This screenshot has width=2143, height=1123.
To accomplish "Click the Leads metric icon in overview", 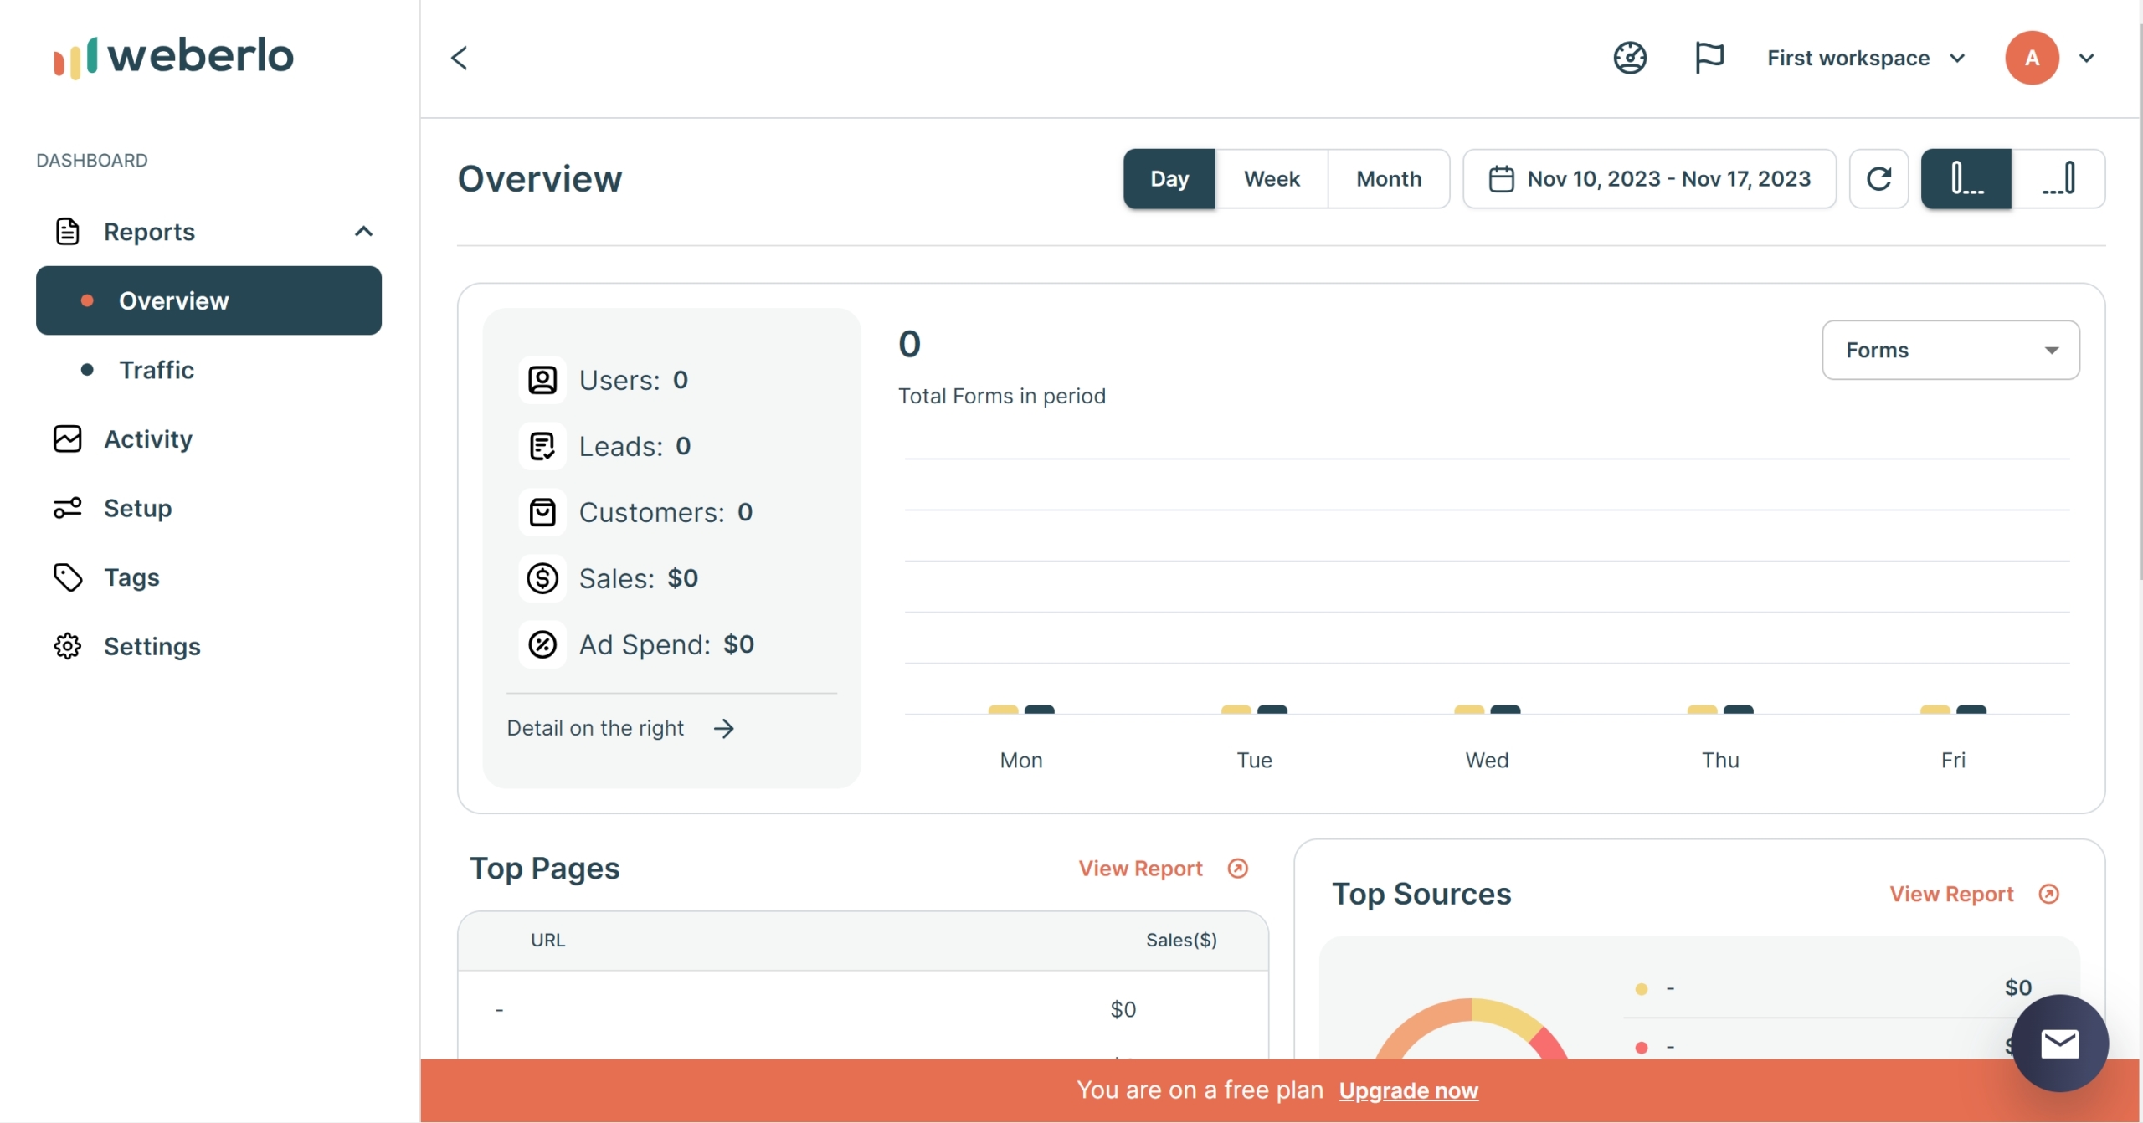I will pos(542,444).
